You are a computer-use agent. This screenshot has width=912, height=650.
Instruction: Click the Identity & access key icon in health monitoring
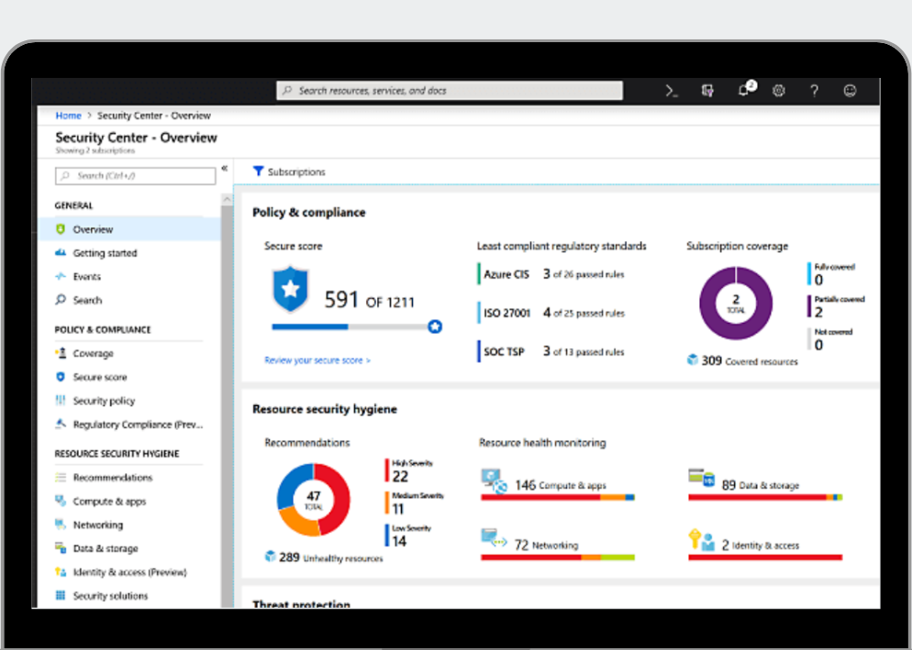pyautogui.click(x=702, y=540)
